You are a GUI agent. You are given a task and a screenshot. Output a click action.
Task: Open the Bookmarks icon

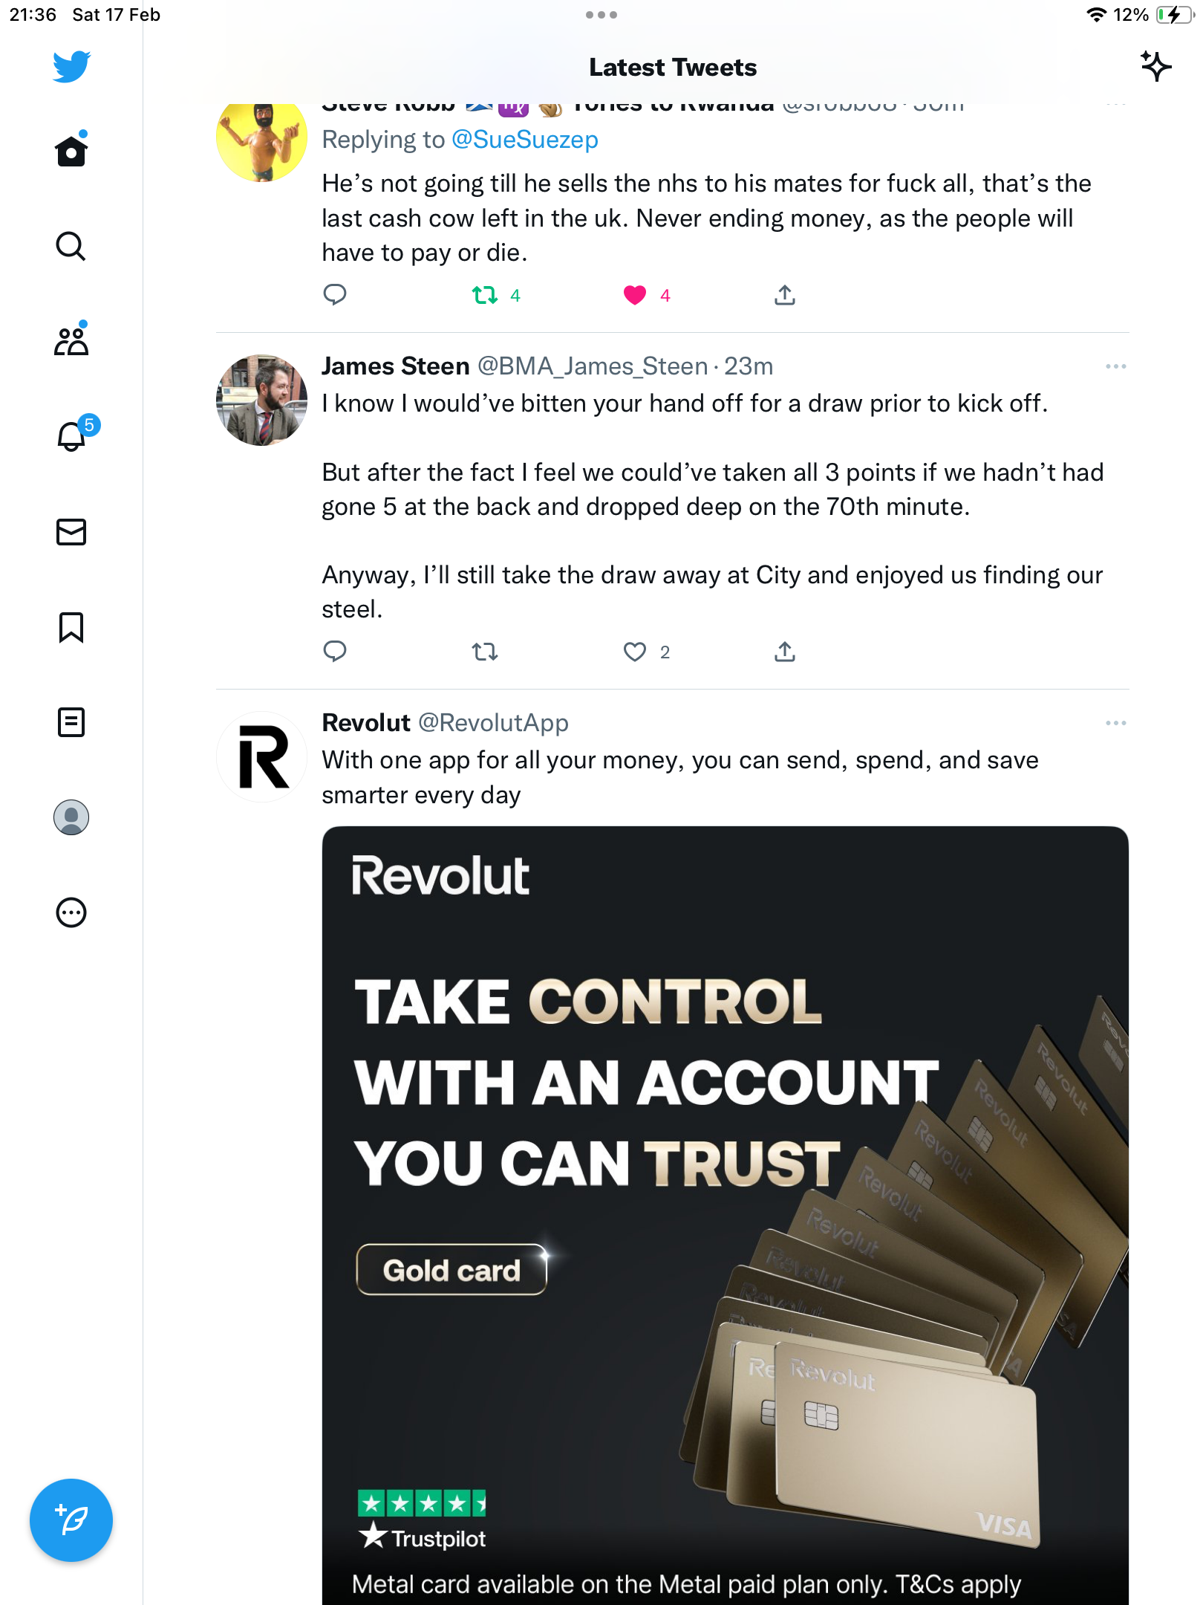coord(71,627)
